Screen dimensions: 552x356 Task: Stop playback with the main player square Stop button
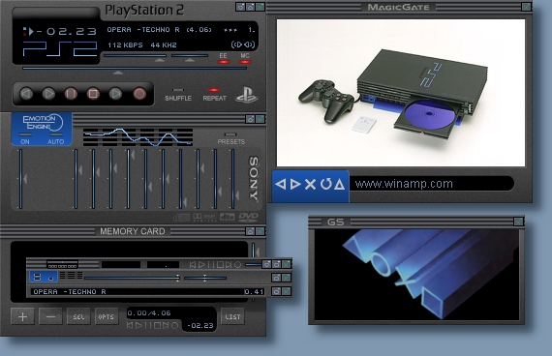point(93,94)
